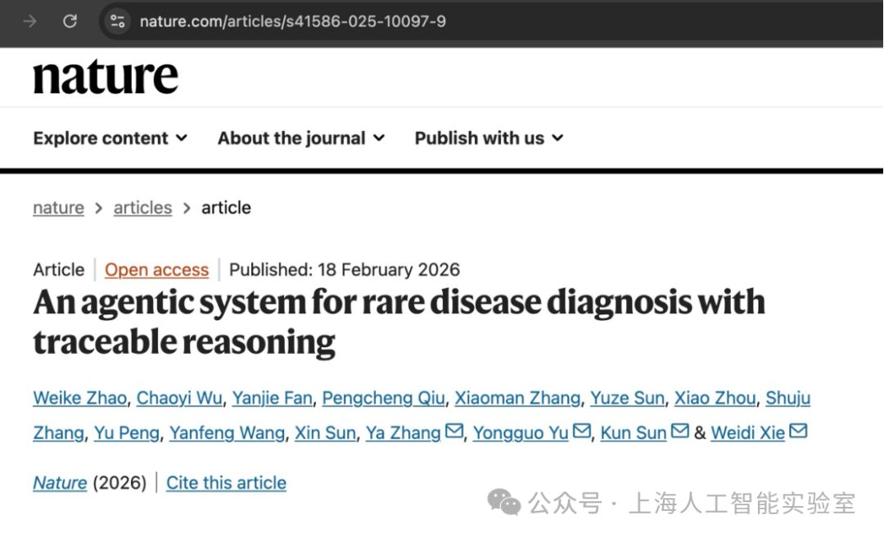The width and height of the screenshot is (884, 538).
Task: Expand the Explore content dropdown
Action: click(x=110, y=138)
